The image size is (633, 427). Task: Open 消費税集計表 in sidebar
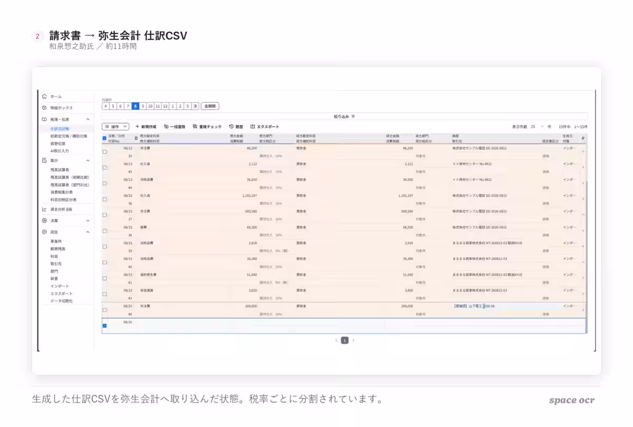[x=62, y=192]
